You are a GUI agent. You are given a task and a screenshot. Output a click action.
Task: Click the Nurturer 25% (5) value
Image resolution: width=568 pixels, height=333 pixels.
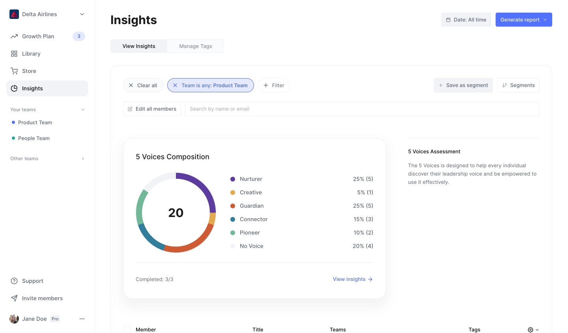coord(363,179)
